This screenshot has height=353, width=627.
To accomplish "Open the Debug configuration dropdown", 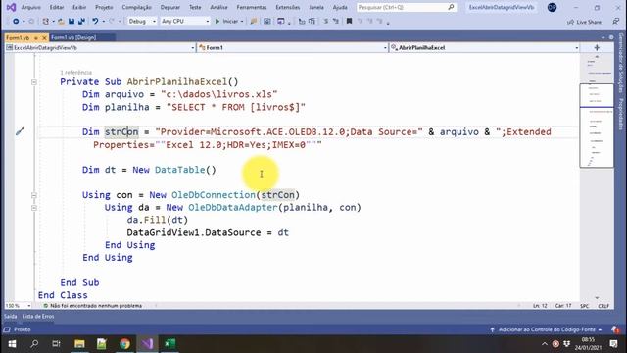I will coord(142,21).
